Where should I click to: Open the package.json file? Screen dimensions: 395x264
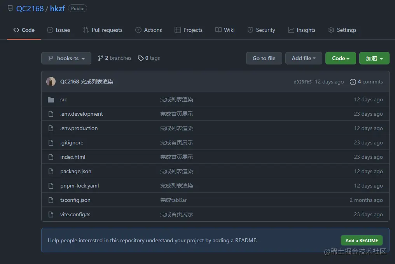pos(76,171)
